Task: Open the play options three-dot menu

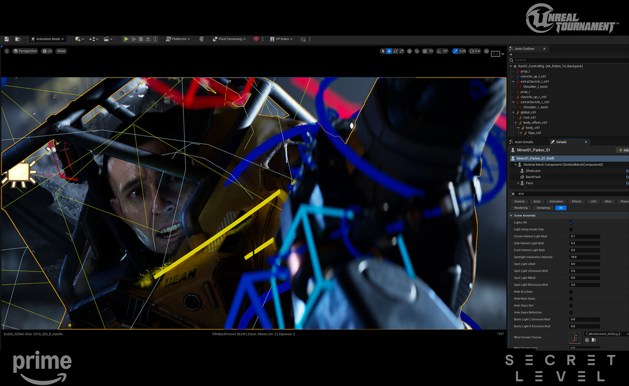Action: (x=155, y=39)
